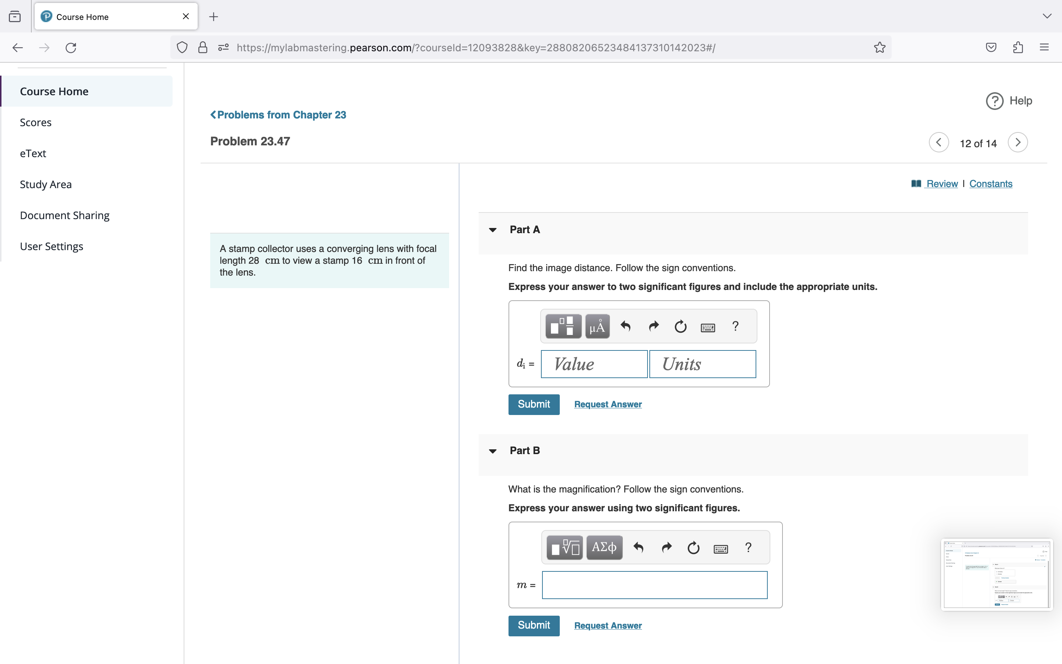Click the Review book icon
1062x664 pixels.
[916, 184]
